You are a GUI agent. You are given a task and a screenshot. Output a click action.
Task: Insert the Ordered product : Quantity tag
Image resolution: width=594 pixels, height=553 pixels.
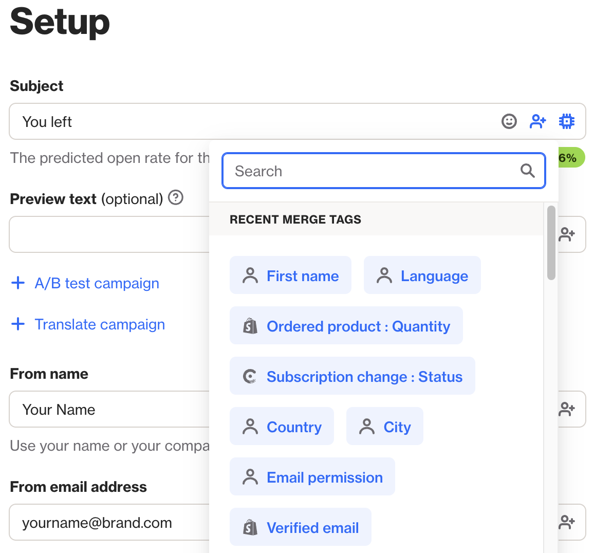[x=346, y=326]
